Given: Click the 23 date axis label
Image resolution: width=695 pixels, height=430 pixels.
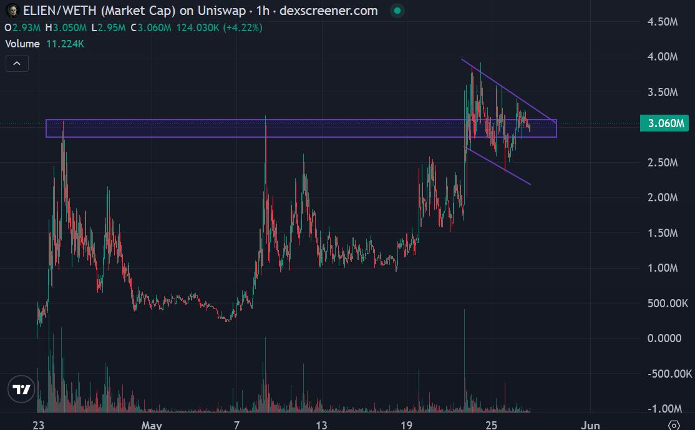Looking at the screenshot, I should [x=39, y=425].
